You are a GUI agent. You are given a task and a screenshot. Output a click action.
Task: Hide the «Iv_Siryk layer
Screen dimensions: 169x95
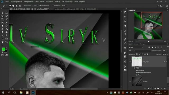pos(130,61)
